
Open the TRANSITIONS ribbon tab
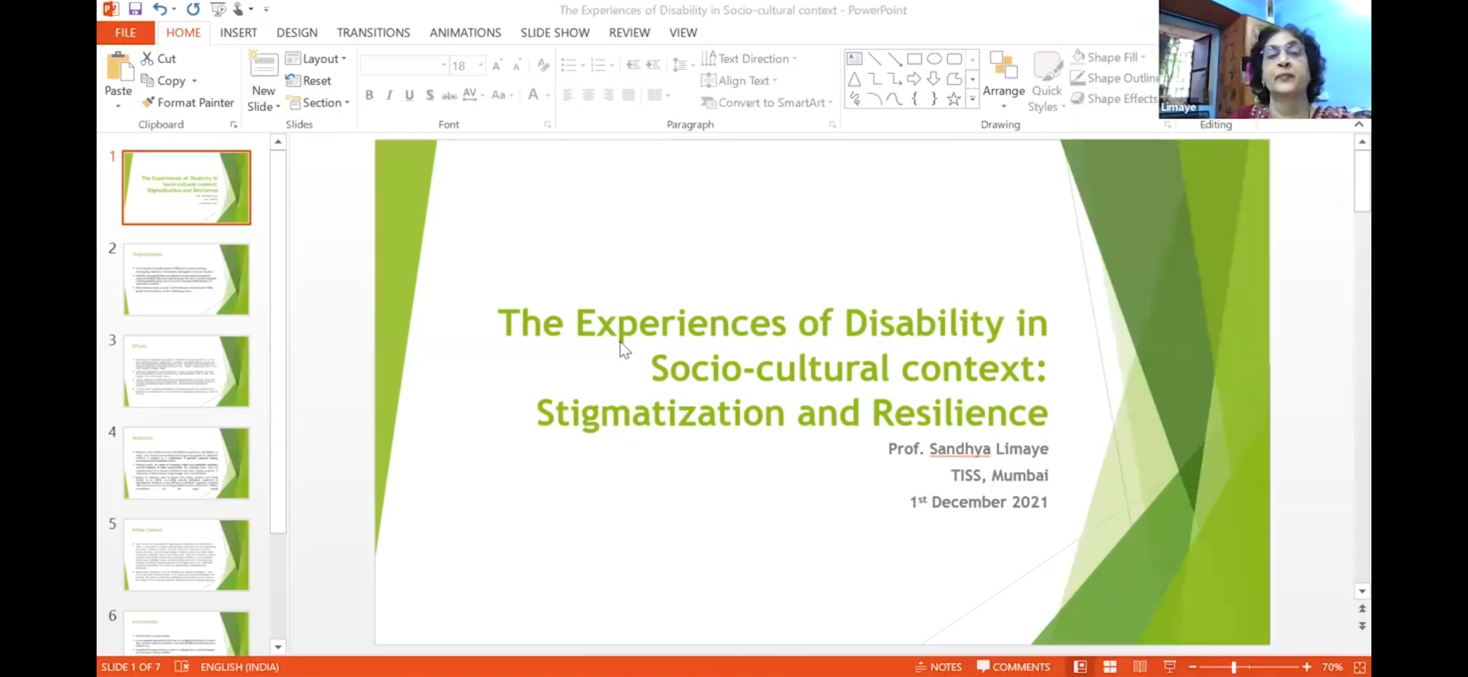(x=373, y=33)
